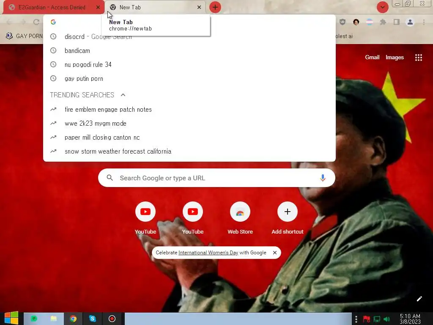Image resolution: width=433 pixels, height=325 pixels.
Task: Click the Chrome taskbar icon
Action: [x=73, y=319]
